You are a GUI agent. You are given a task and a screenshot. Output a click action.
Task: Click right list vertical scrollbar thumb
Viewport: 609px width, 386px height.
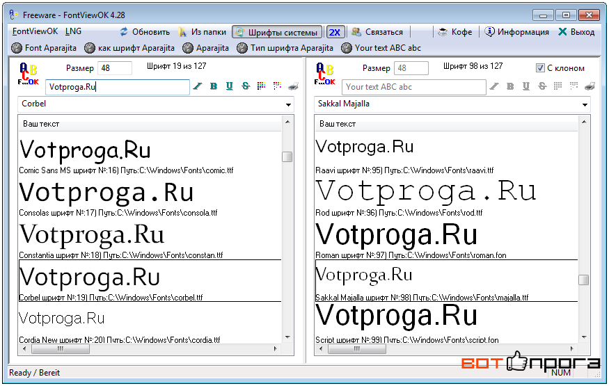[584, 280]
